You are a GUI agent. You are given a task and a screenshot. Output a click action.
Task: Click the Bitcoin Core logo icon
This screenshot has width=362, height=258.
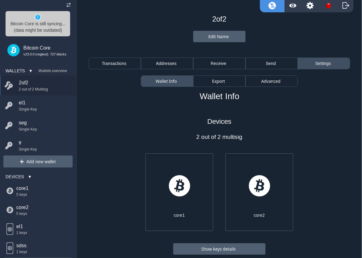14,50
